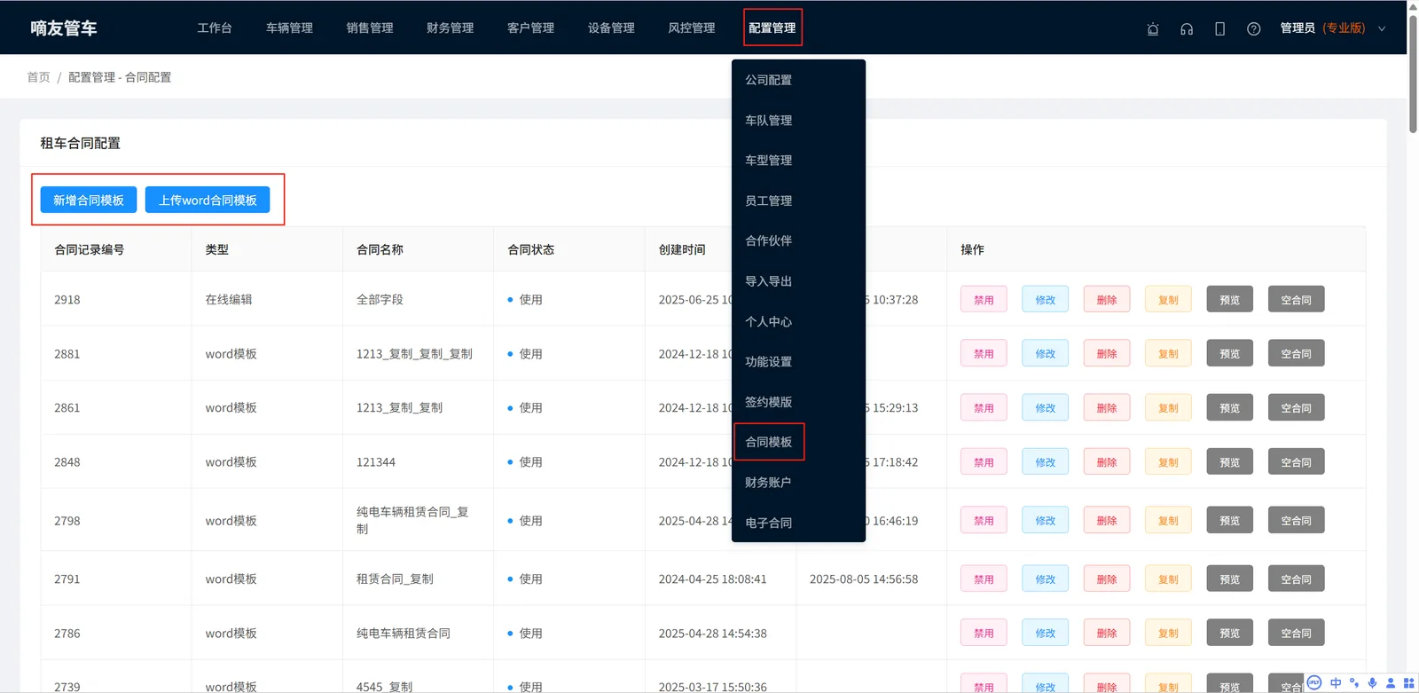Open the 风控管理 navigation menu

692,28
